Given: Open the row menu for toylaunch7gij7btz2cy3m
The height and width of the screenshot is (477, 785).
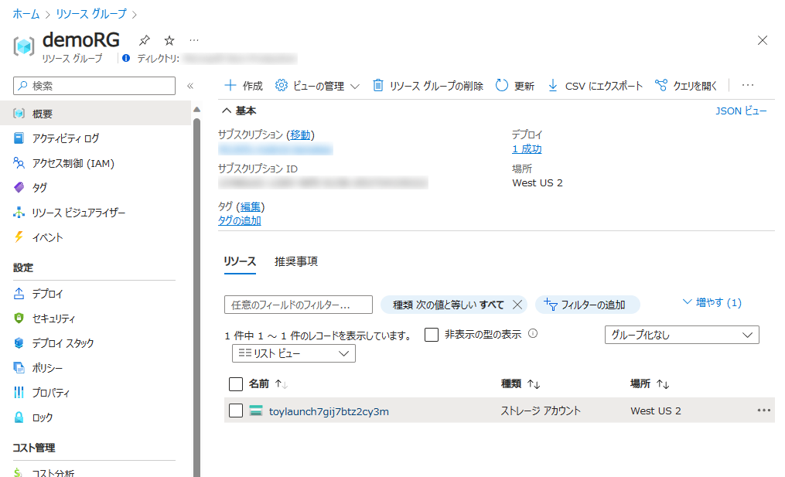Looking at the screenshot, I should point(763,411).
